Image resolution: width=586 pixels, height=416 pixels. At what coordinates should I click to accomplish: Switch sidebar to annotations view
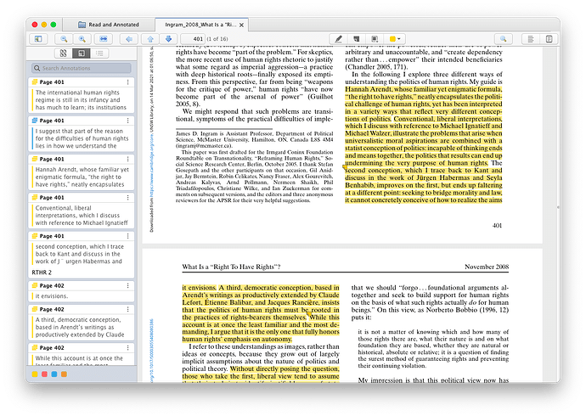(81, 53)
